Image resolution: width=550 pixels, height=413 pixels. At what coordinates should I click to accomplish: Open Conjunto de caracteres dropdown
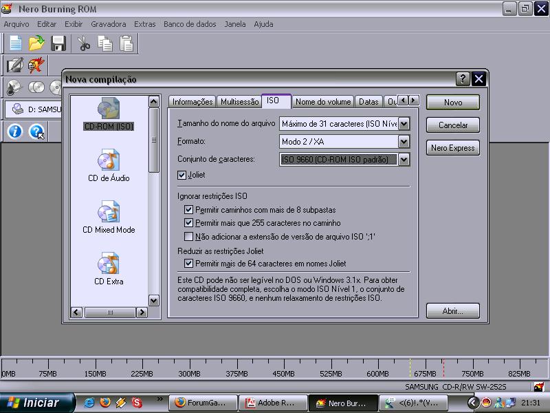404,160
